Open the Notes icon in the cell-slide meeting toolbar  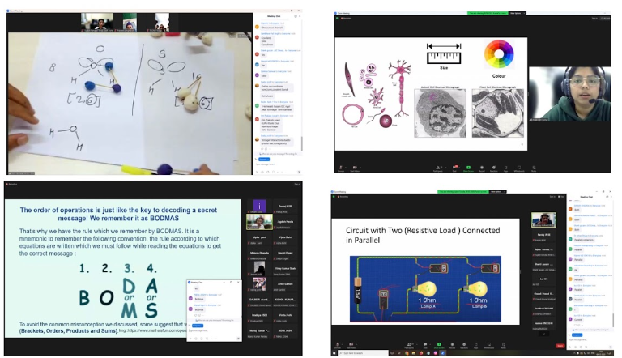coord(534,167)
